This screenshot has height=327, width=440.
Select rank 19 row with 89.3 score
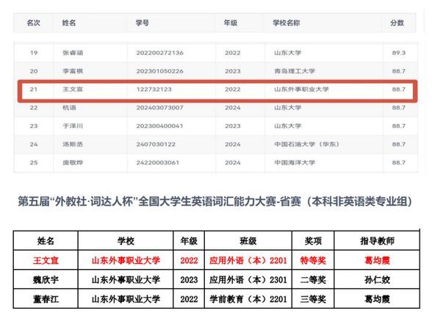(x=216, y=53)
